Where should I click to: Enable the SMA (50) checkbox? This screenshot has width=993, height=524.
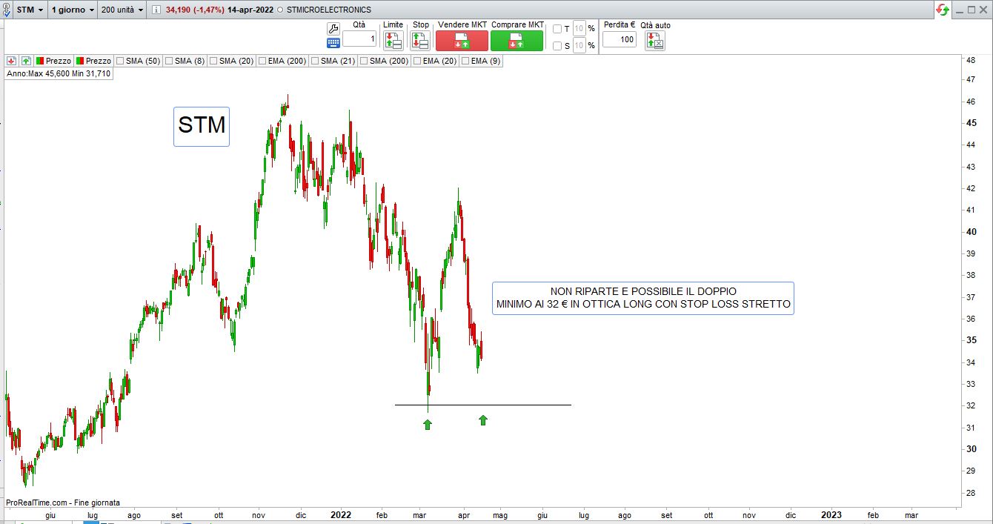tap(119, 61)
